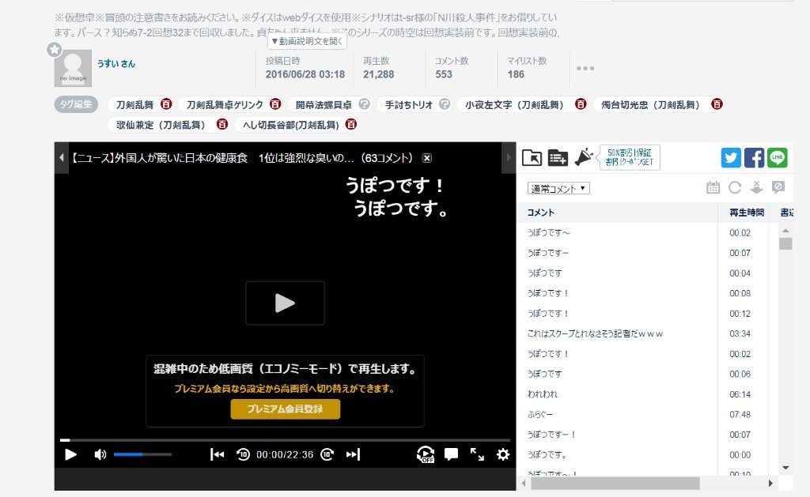Screen dimensions: 810x497
Task: Open the 通常コメント dropdown
Action: (x=558, y=188)
